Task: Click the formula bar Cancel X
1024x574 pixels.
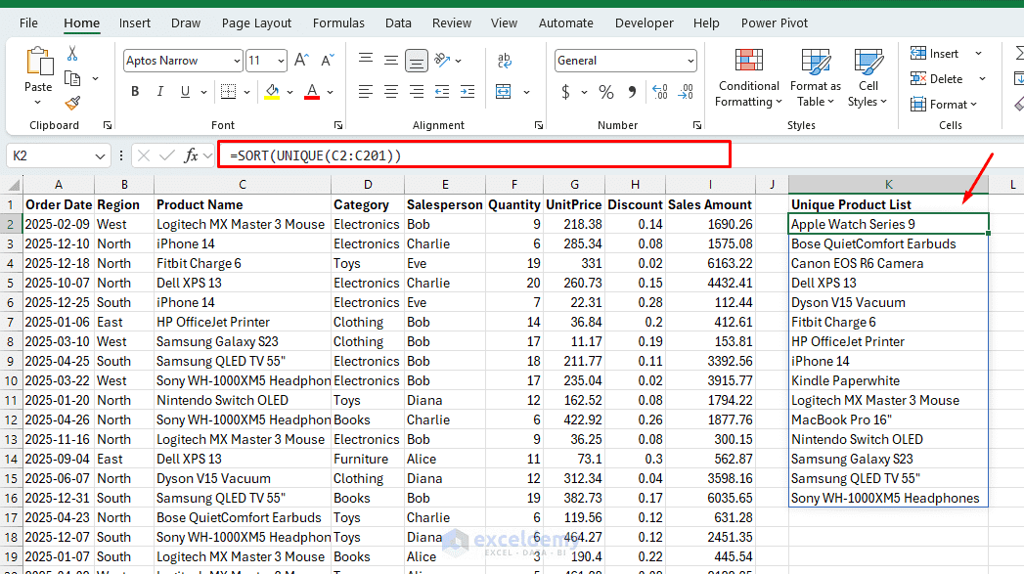Action: click(x=144, y=155)
